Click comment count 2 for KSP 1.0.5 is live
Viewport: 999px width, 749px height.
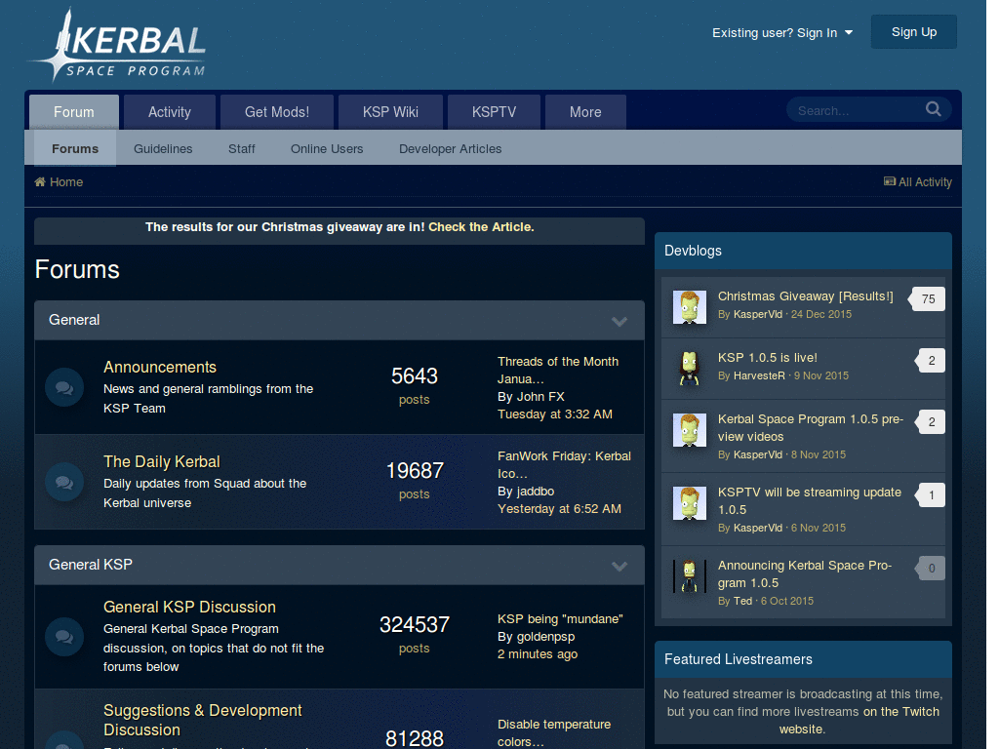(x=930, y=361)
